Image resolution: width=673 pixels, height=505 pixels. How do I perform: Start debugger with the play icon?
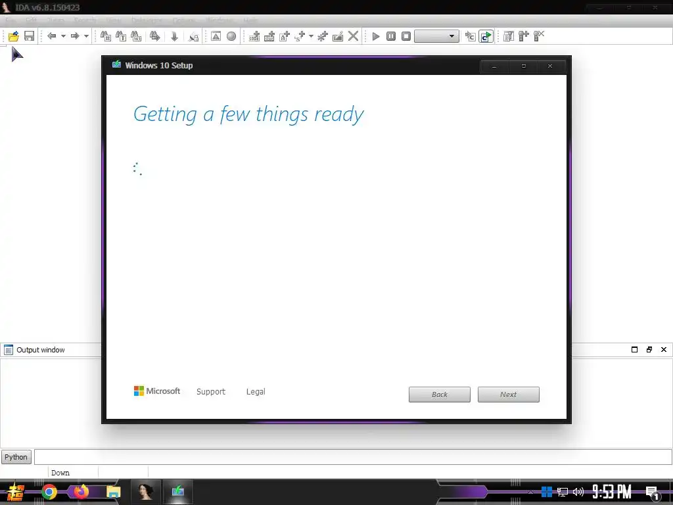coord(376,36)
